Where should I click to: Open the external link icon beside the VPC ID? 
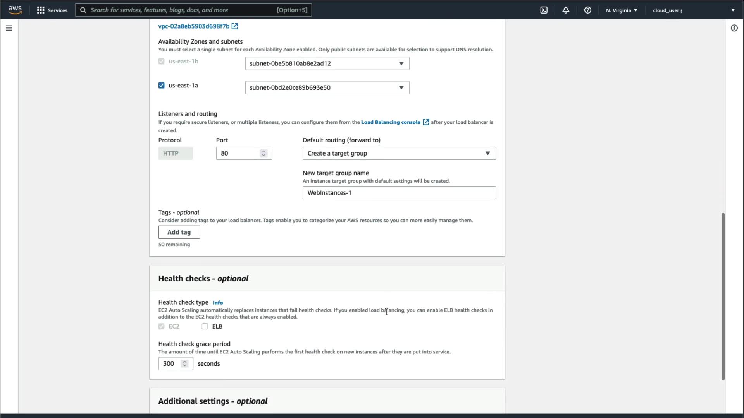[235, 26]
